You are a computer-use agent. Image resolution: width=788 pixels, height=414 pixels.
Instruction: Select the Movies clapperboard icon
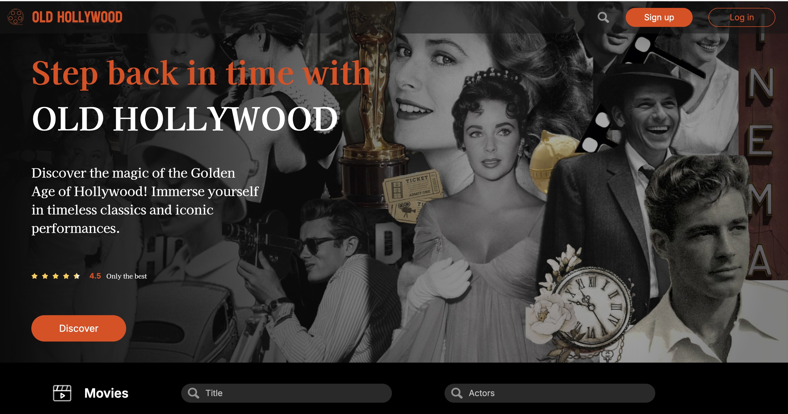[63, 393]
